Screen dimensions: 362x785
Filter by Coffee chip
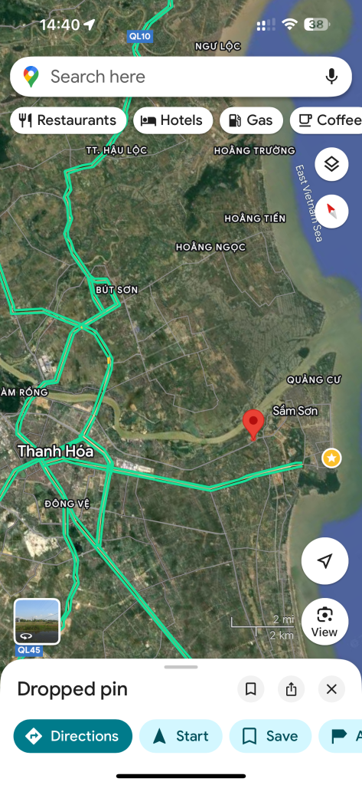326,120
